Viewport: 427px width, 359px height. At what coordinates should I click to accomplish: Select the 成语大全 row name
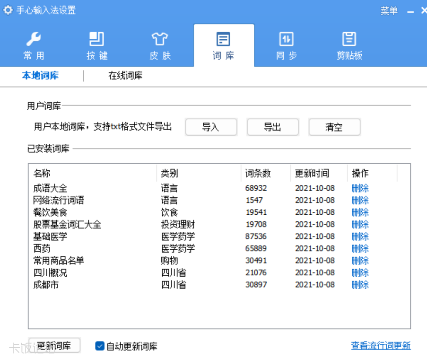click(50, 188)
